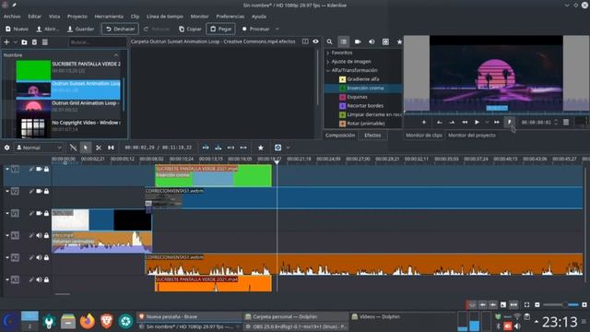Click zoom out minus icon in status bar
Image resolution: width=590 pixels, height=332 pixels.
(x=537, y=304)
